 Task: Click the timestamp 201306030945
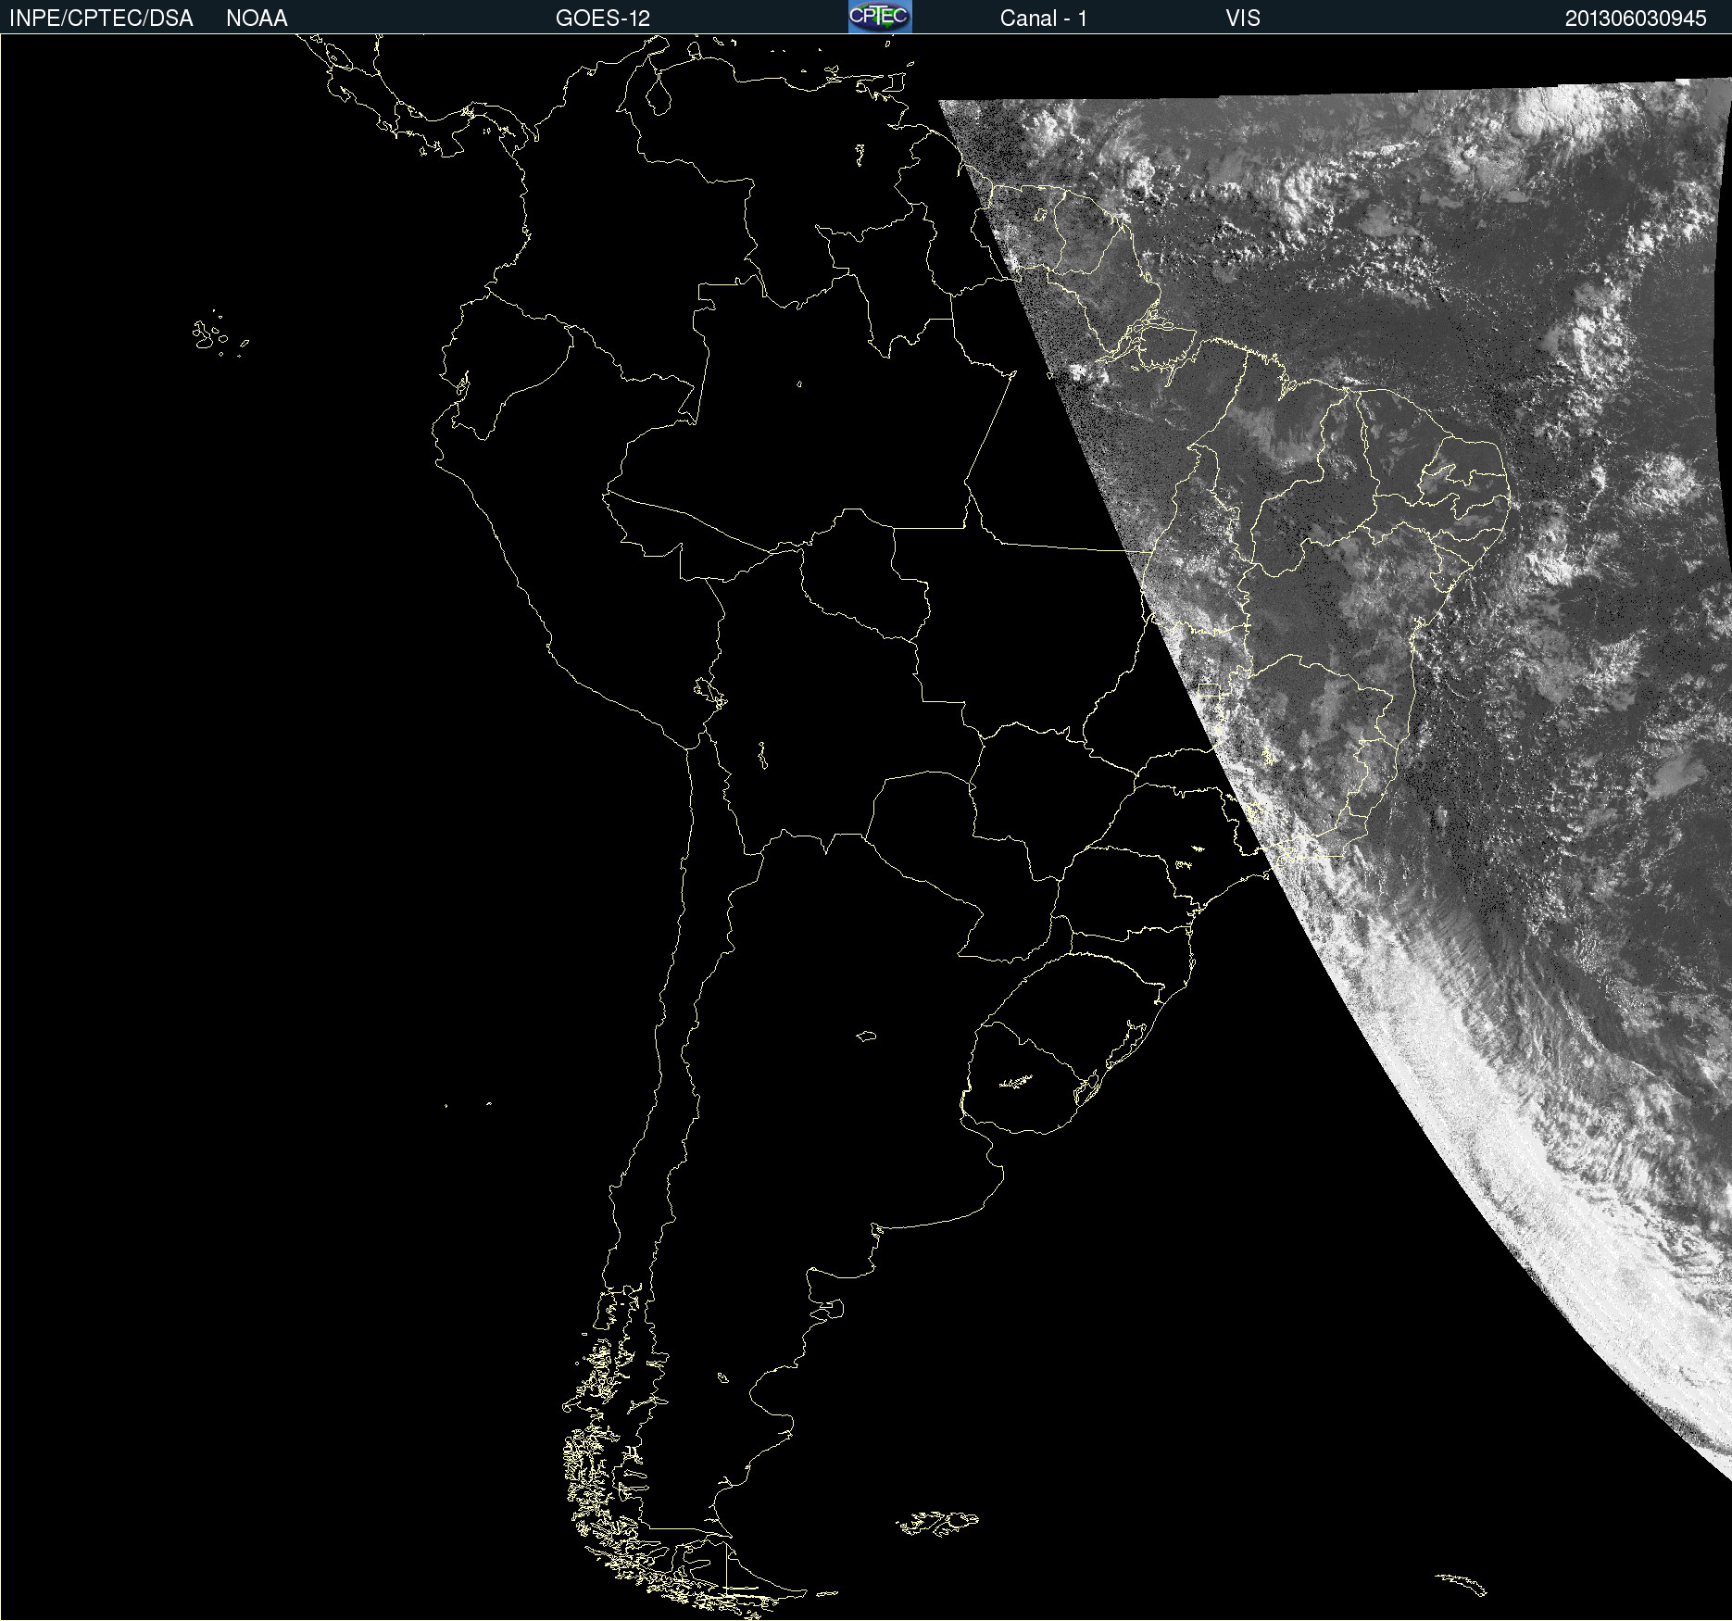1636,19
